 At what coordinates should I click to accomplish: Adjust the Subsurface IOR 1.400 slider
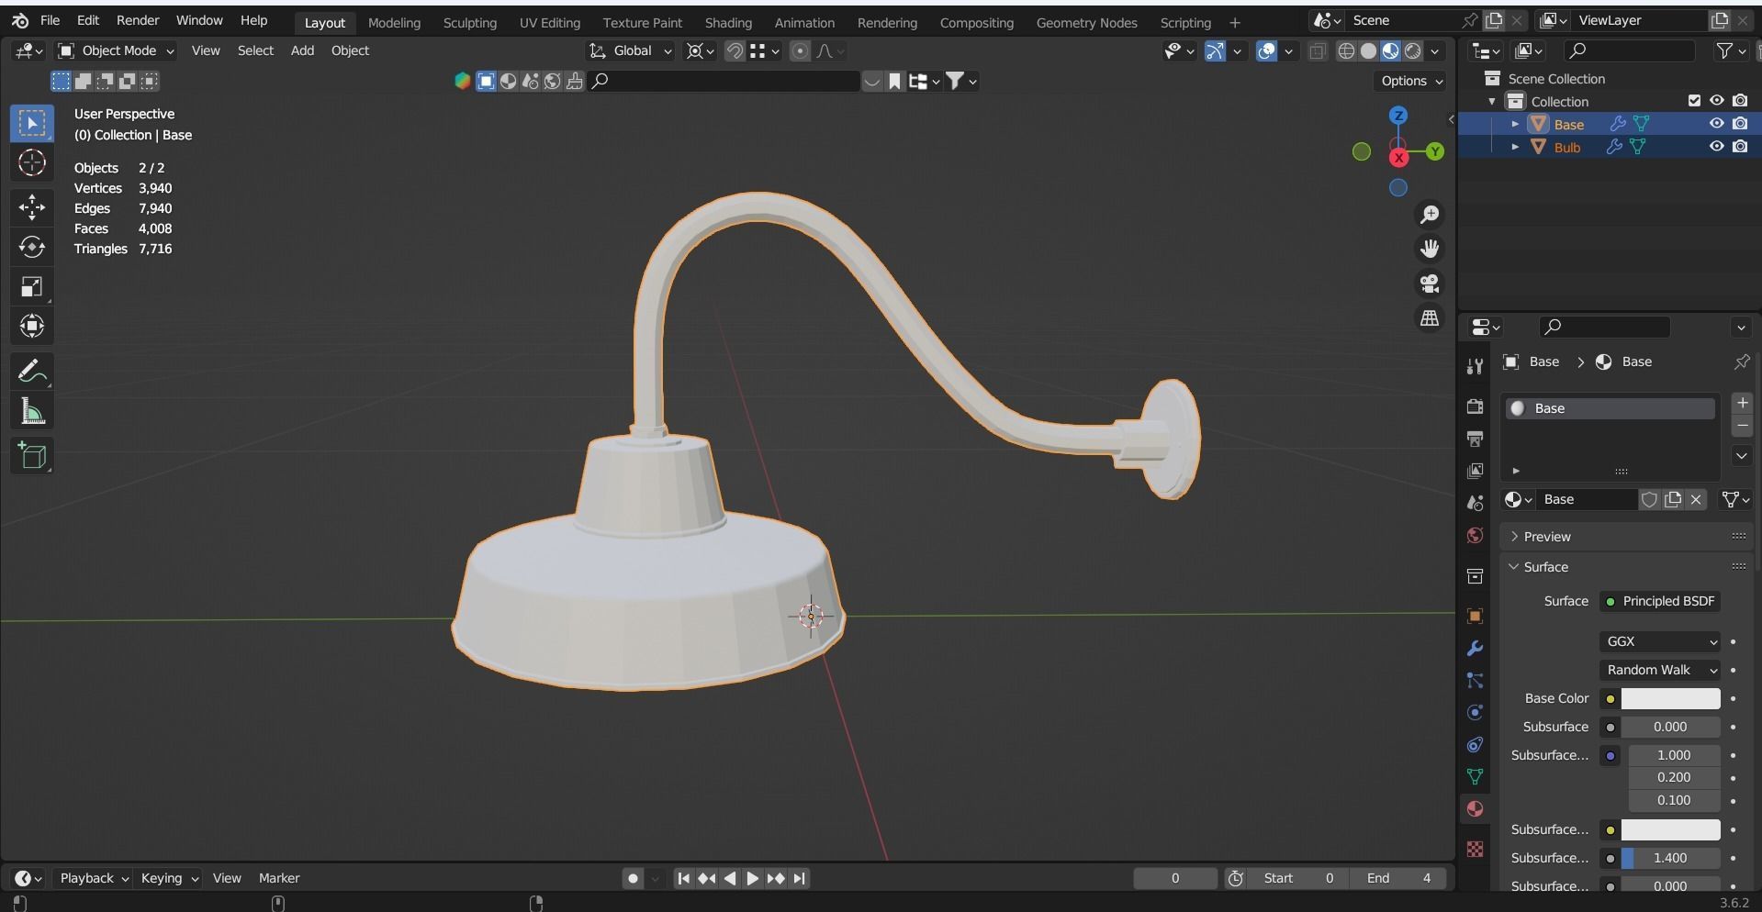pos(1670,859)
